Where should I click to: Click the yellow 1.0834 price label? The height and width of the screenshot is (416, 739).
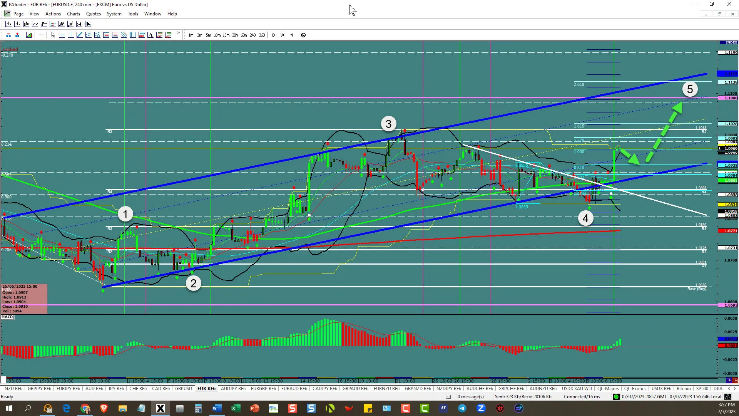[x=728, y=205]
